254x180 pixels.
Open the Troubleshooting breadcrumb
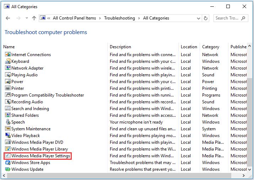[x=120, y=18]
